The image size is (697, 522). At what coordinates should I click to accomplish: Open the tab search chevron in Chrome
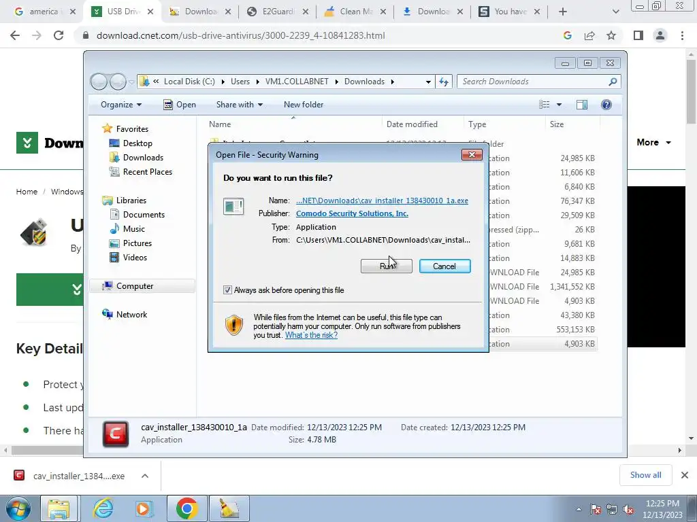615,12
